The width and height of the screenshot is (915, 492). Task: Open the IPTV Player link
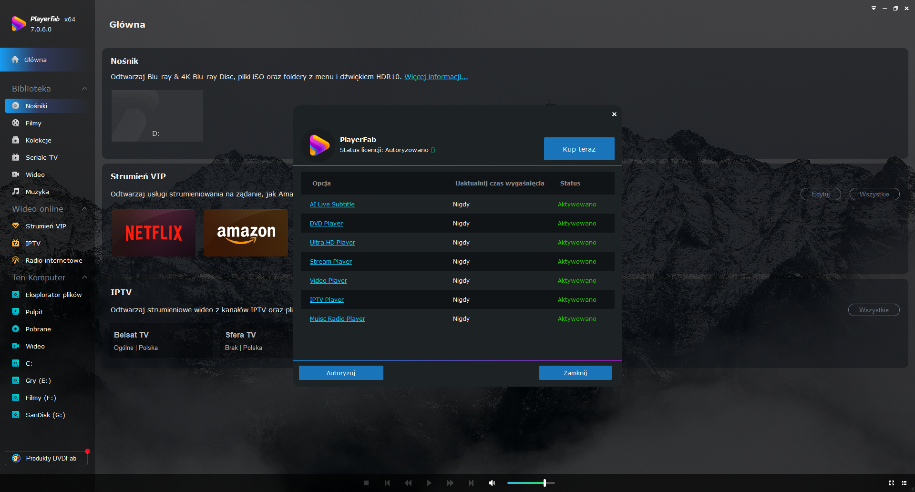pos(327,300)
